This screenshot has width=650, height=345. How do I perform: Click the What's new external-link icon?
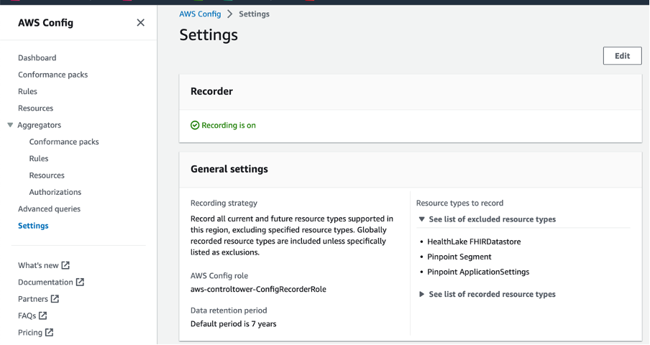click(x=65, y=265)
